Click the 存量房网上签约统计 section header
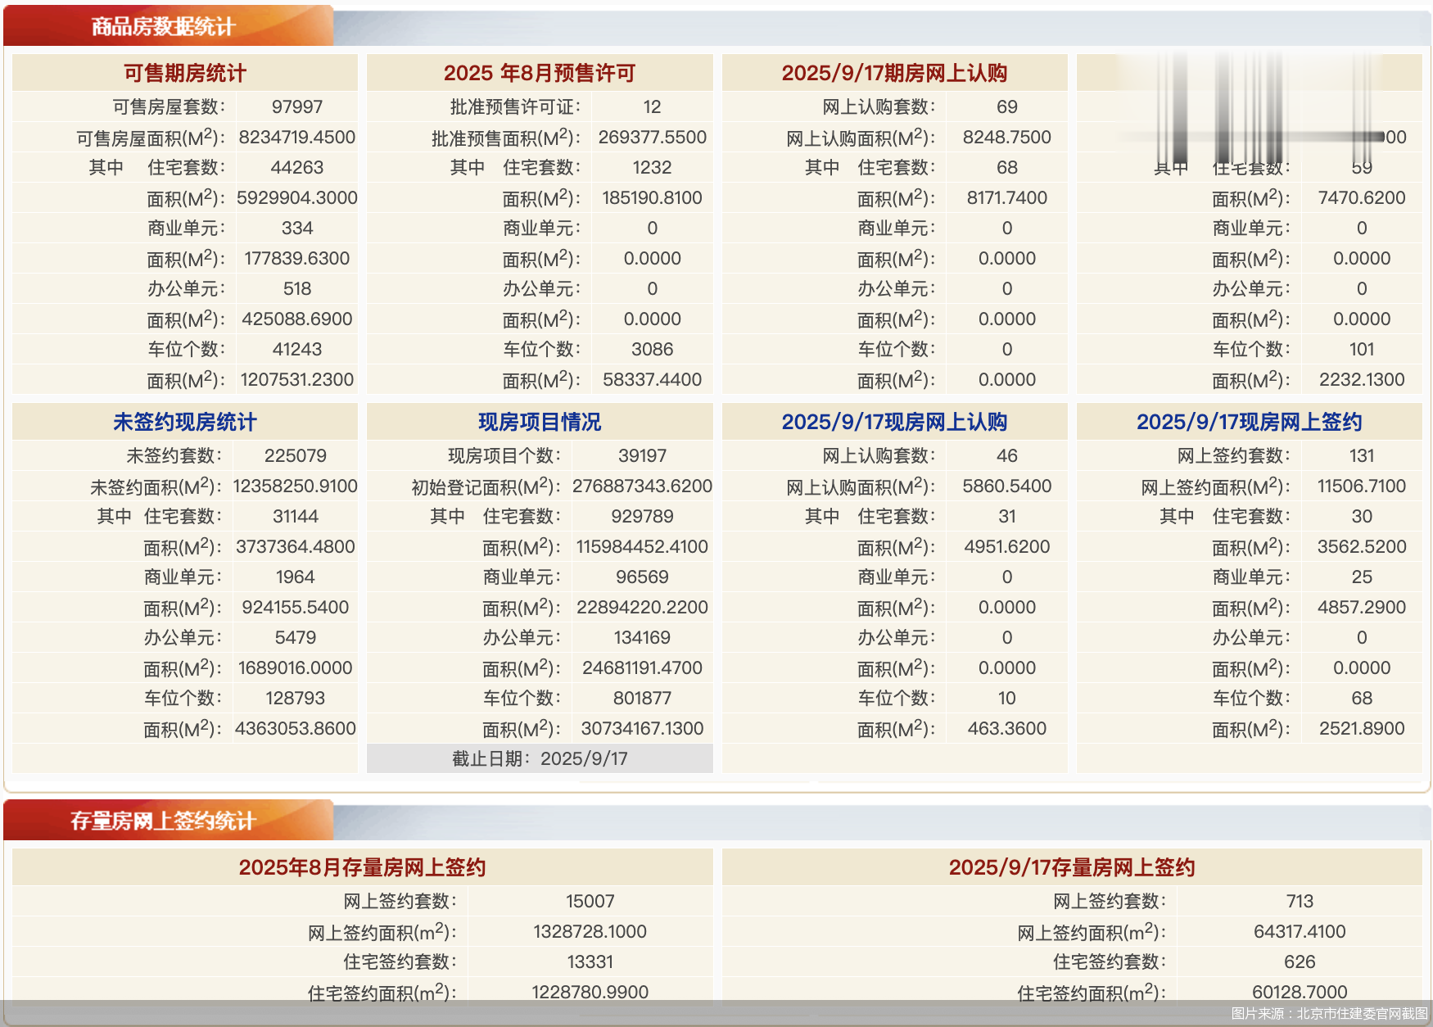 point(164,821)
